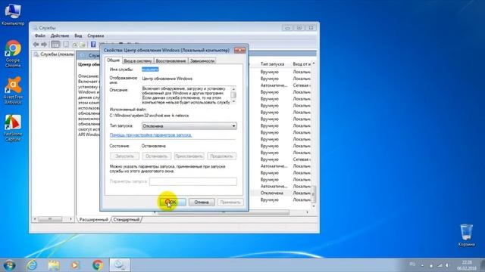Screen dimensions: 485x272
Task: Open the Тип запуска dropdown
Action: (x=189, y=126)
